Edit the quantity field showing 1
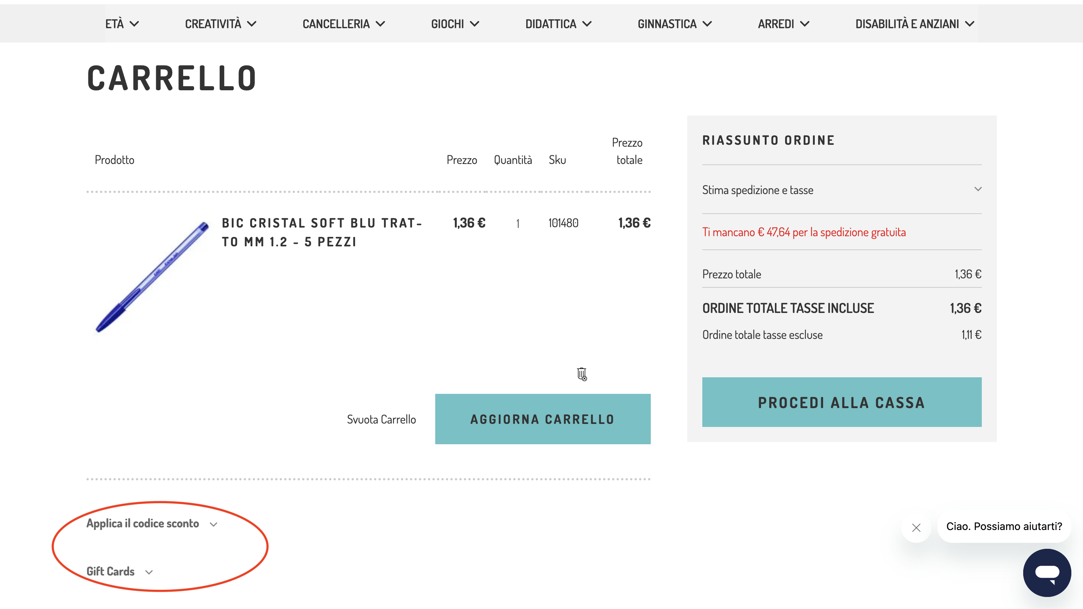The width and height of the screenshot is (1083, 609). pyautogui.click(x=518, y=223)
